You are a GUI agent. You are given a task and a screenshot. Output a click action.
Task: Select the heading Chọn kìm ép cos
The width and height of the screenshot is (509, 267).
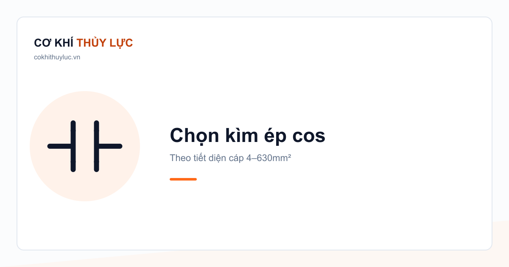pyautogui.click(x=247, y=136)
